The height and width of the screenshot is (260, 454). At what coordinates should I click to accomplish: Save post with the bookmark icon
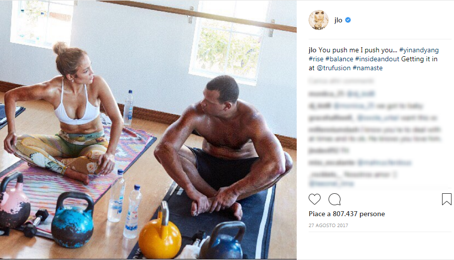447,199
